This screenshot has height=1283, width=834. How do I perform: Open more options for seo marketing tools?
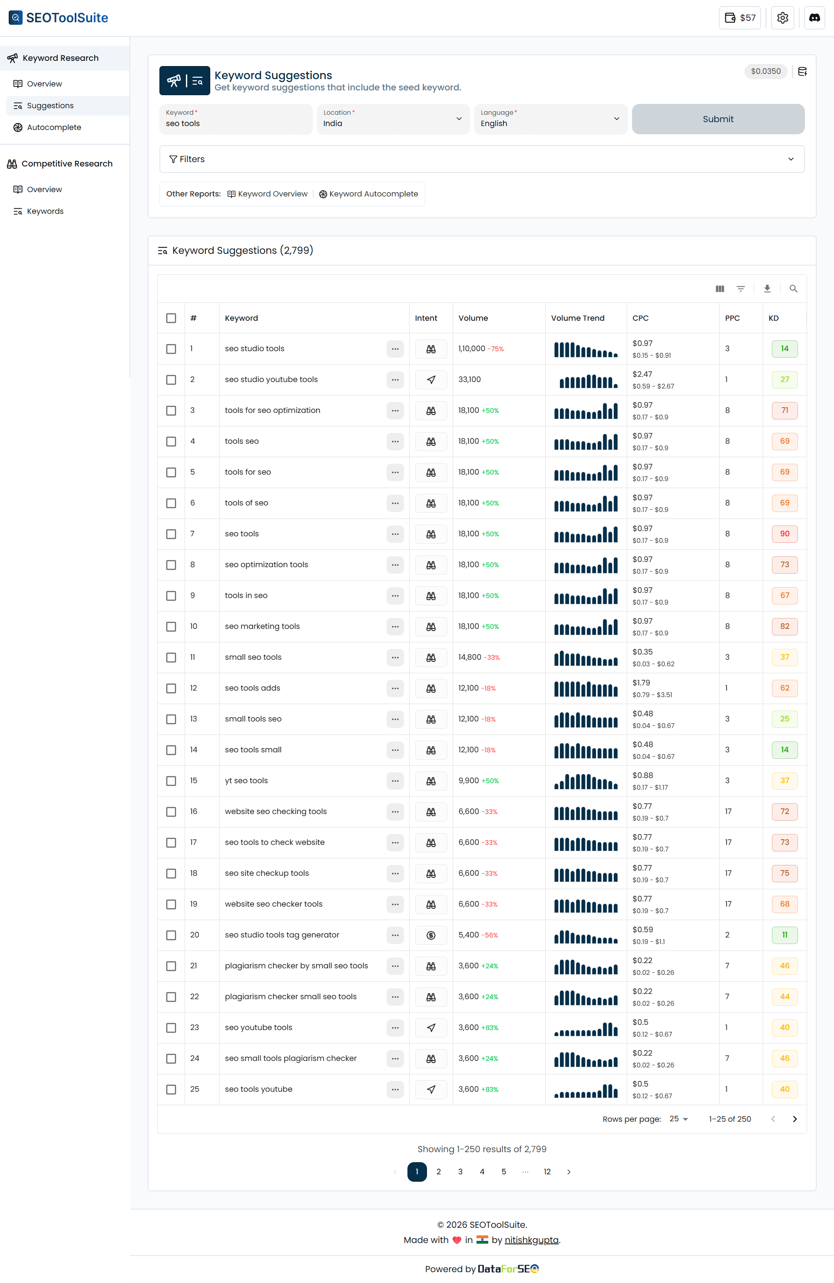[x=395, y=626]
